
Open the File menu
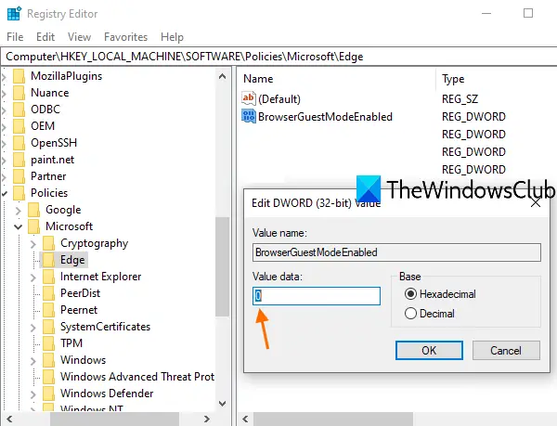[15, 37]
